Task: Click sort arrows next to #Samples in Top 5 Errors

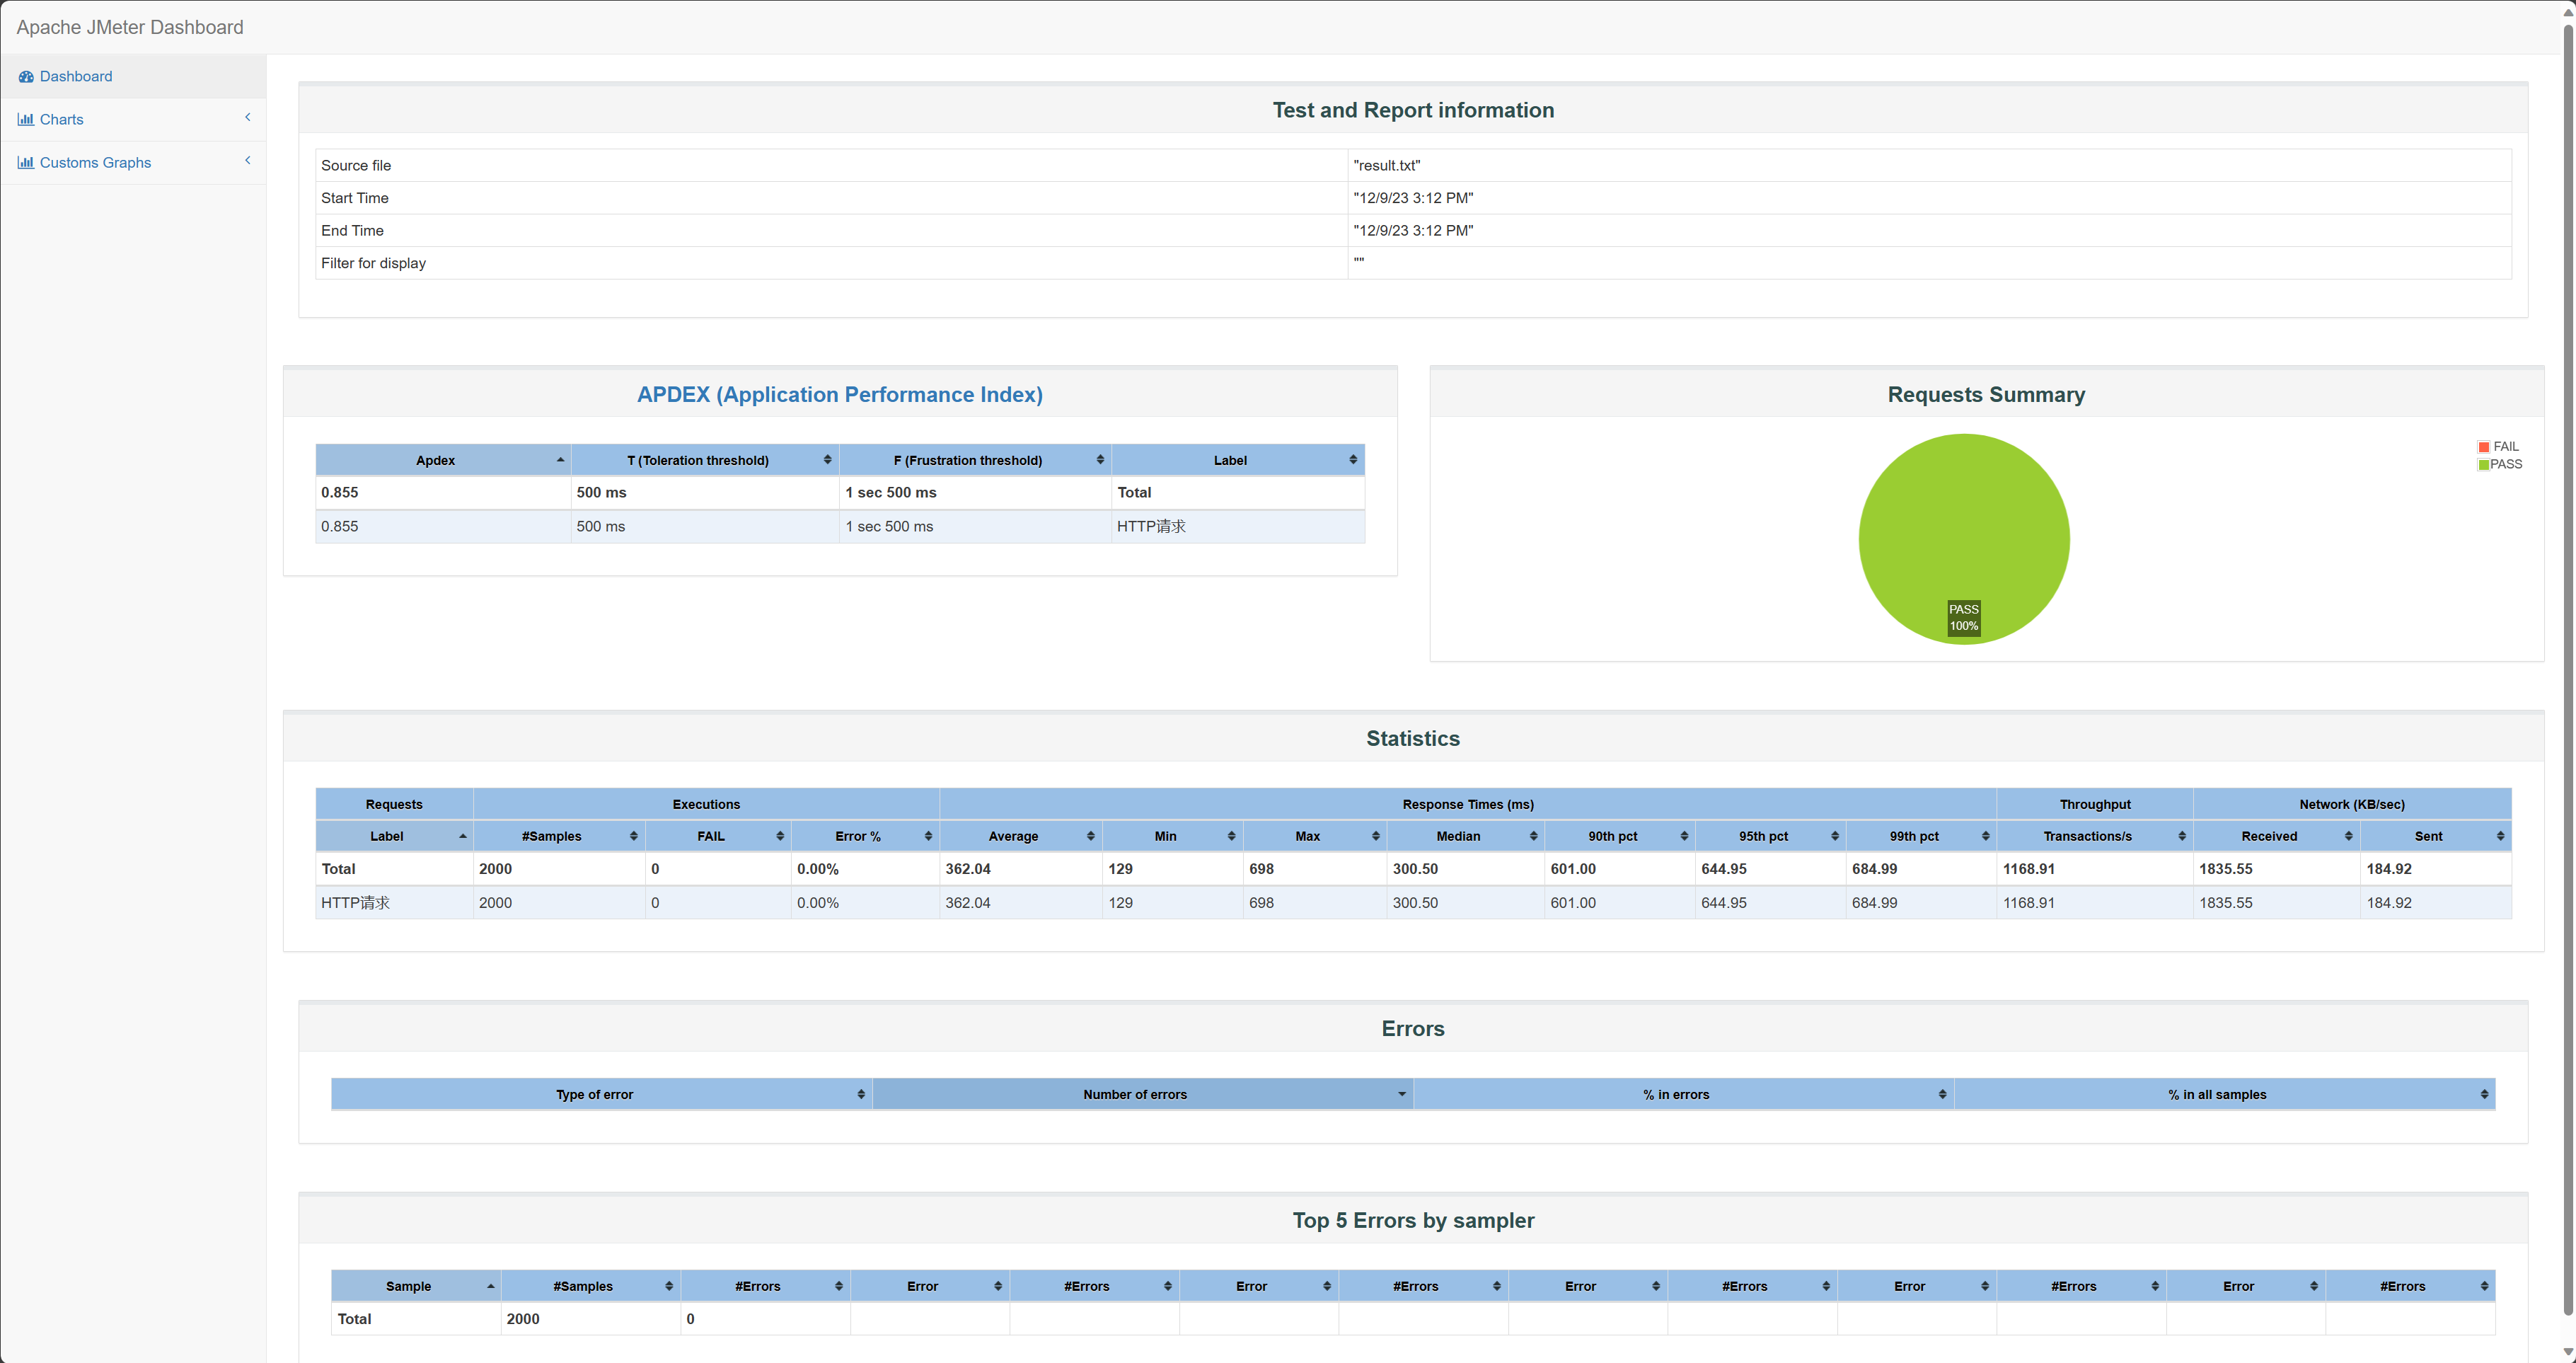Action: click(669, 1286)
